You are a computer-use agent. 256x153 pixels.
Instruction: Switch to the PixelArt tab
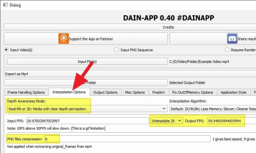158,92
